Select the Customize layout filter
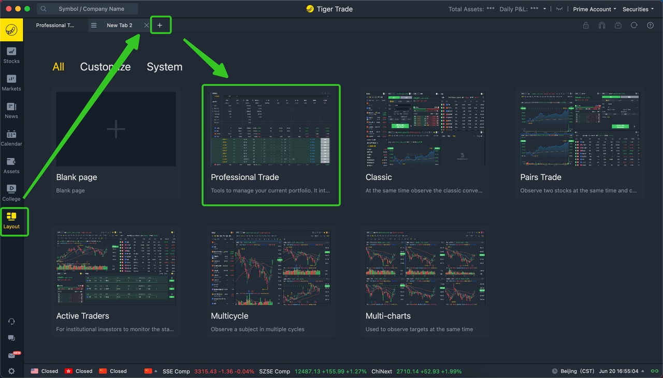Viewport: 663px width, 378px height. [x=105, y=67]
